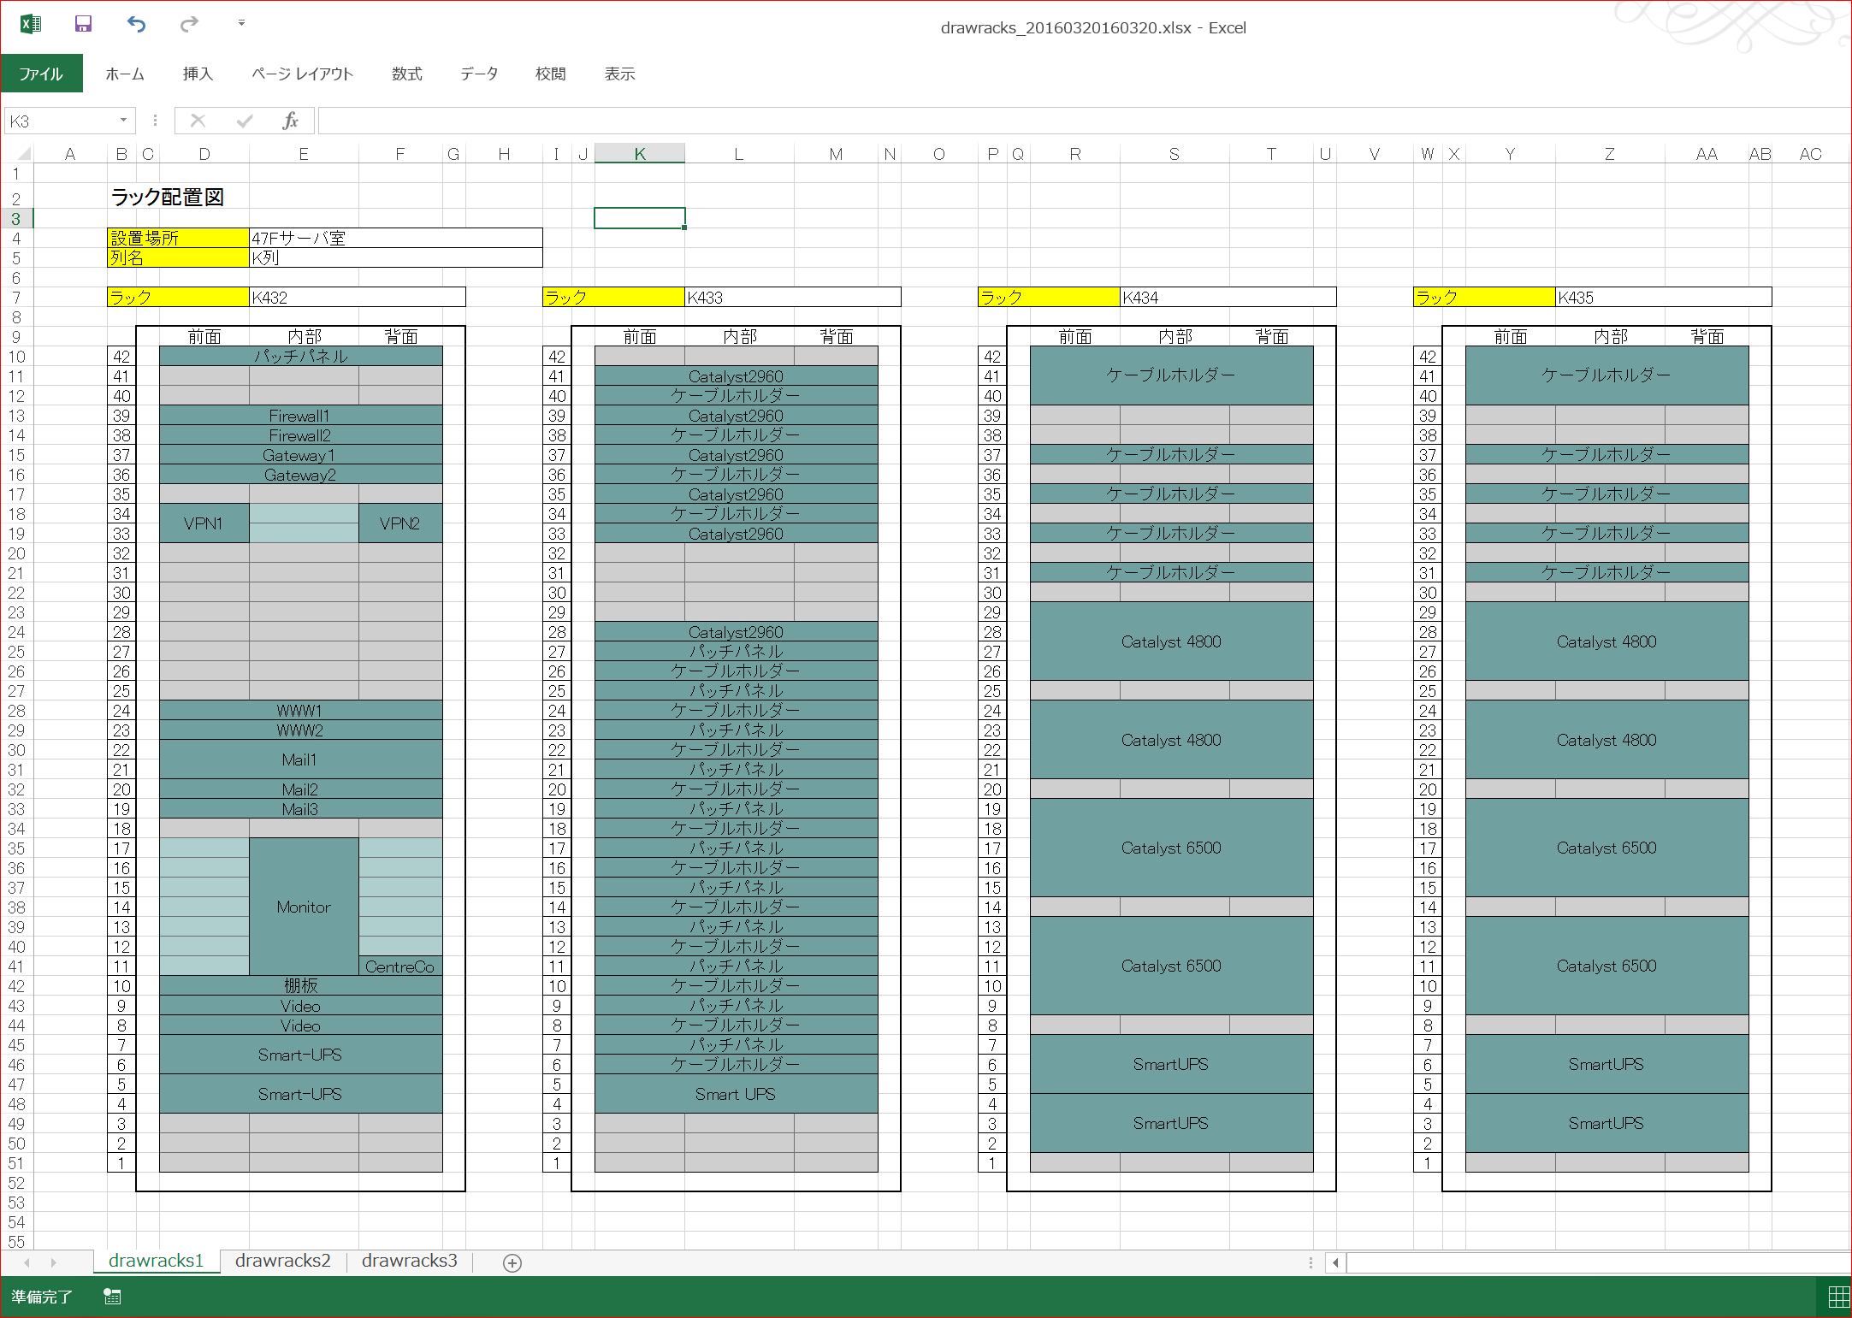Click the Undo arrow icon
Viewport: 1852px width, 1318px height.
[x=136, y=24]
